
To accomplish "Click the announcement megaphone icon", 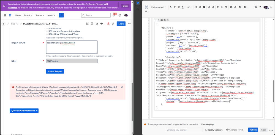I will pyautogui.click(x=4, y=6).
